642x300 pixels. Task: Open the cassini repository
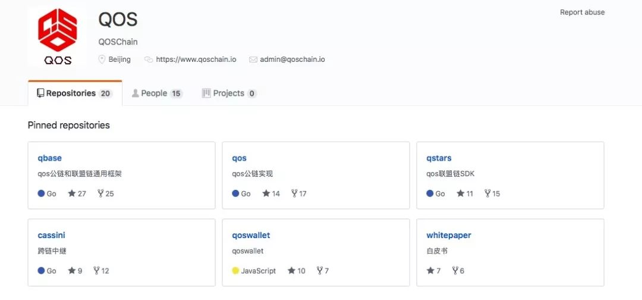[x=51, y=235]
